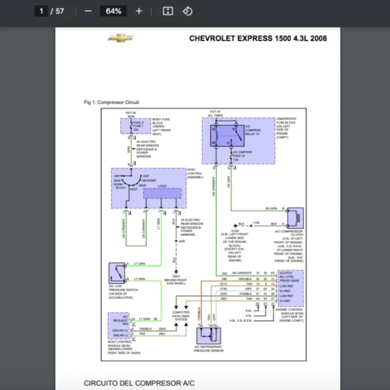Click the A/C low pressure switch symbol
Screen dimensions: 390x390
pos(119,270)
